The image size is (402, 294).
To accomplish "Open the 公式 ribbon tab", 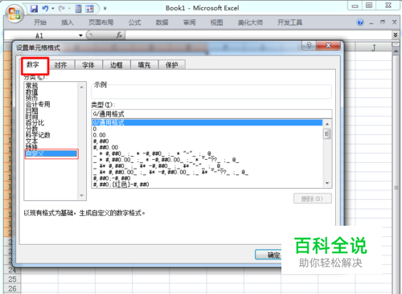I will 134,22.
